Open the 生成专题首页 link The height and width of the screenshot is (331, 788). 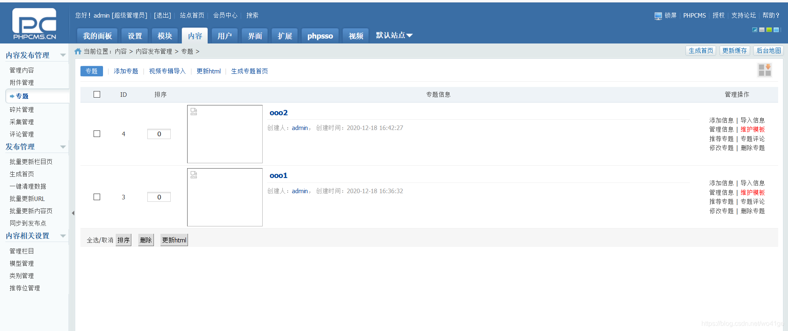pos(250,71)
